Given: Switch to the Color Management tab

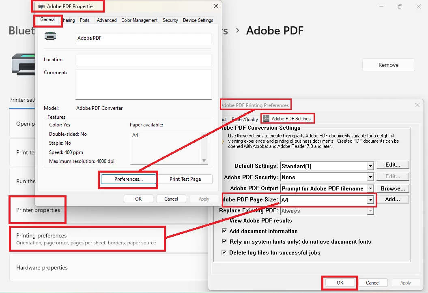Looking at the screenshot, I should coord(139,20).
